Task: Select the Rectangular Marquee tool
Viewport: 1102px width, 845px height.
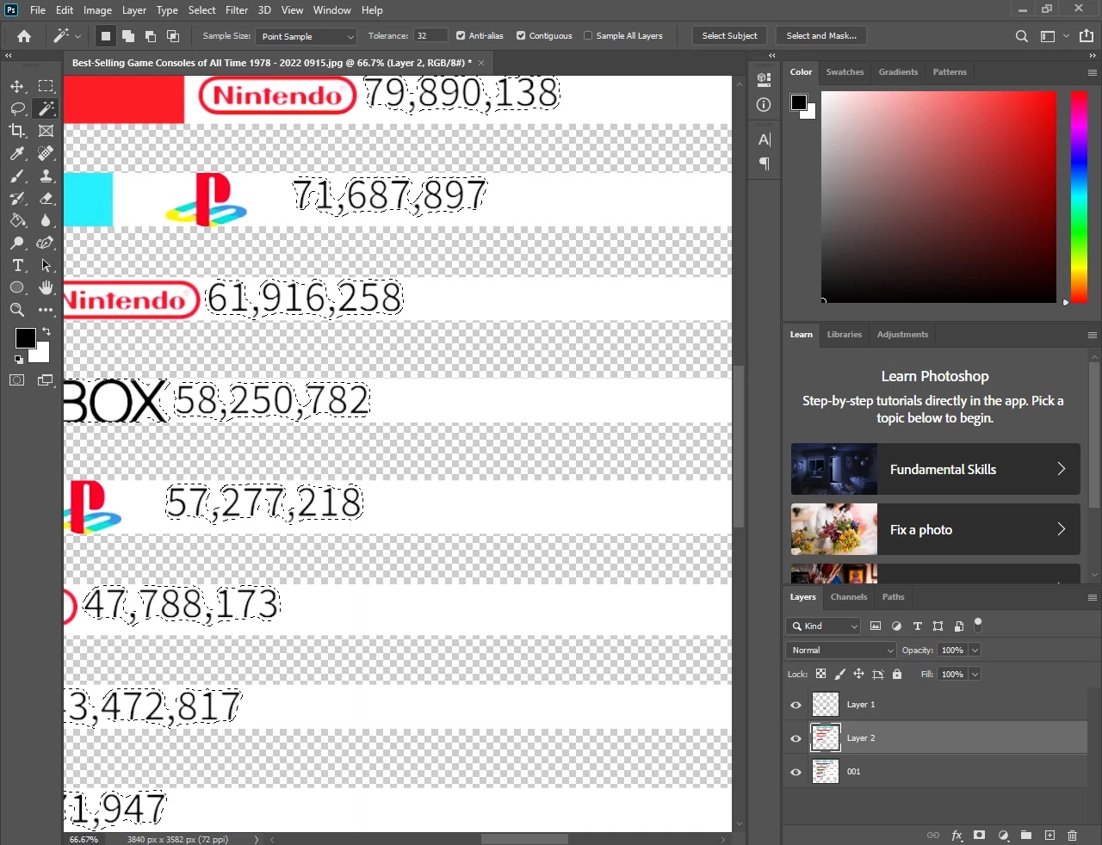Action: (x=46, y=86)
